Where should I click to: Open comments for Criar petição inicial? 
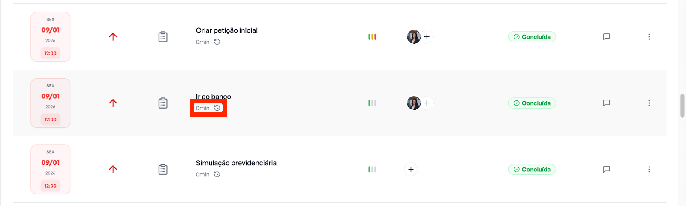606,37
